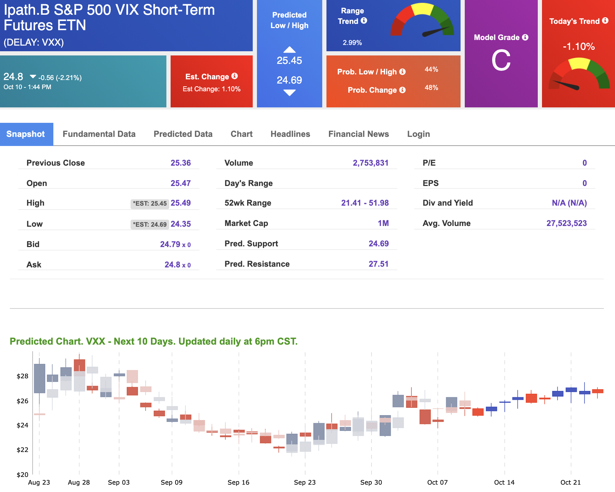
Task: Click the down arrow below predicted low 24.69
Action: 289,93
